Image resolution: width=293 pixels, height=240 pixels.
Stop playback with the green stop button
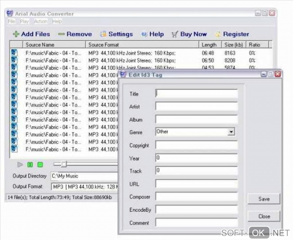pyautogui.click(x=40, y=164)
